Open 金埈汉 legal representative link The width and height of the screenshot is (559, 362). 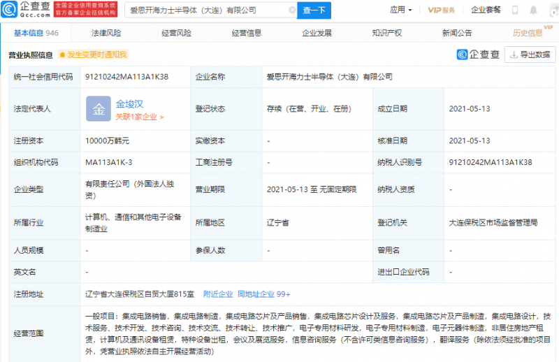click(131, 103)
